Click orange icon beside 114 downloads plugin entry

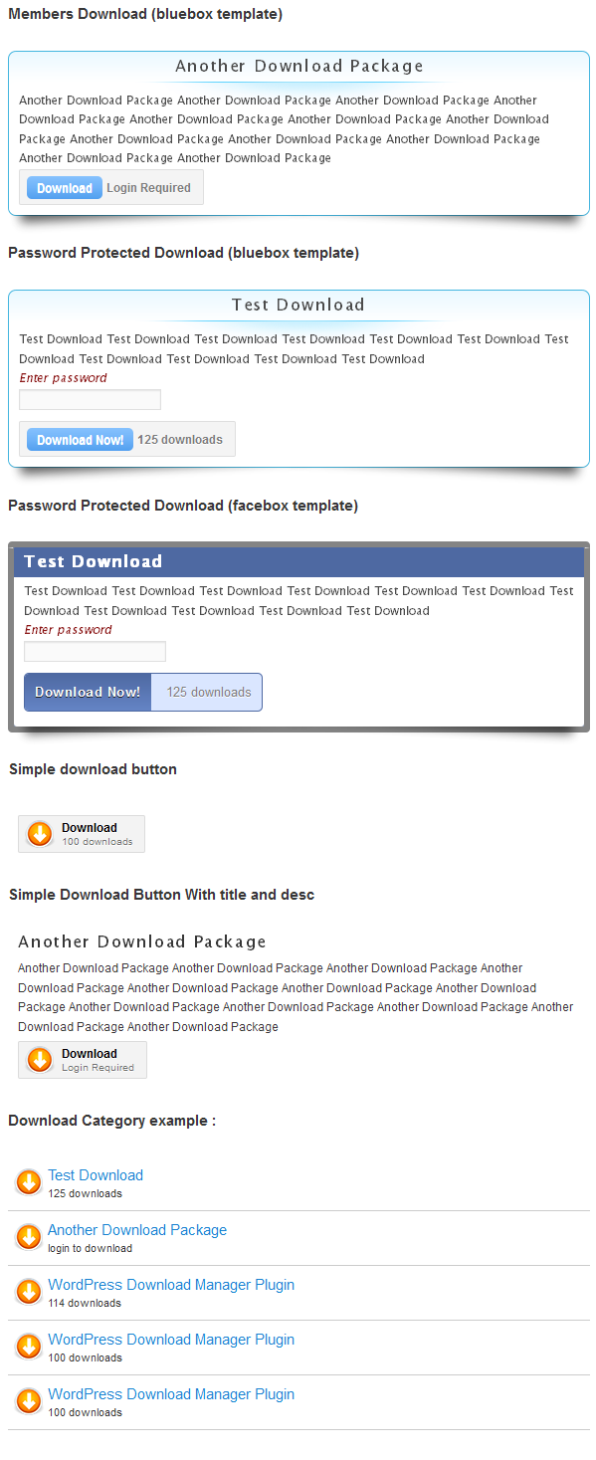29,1292
